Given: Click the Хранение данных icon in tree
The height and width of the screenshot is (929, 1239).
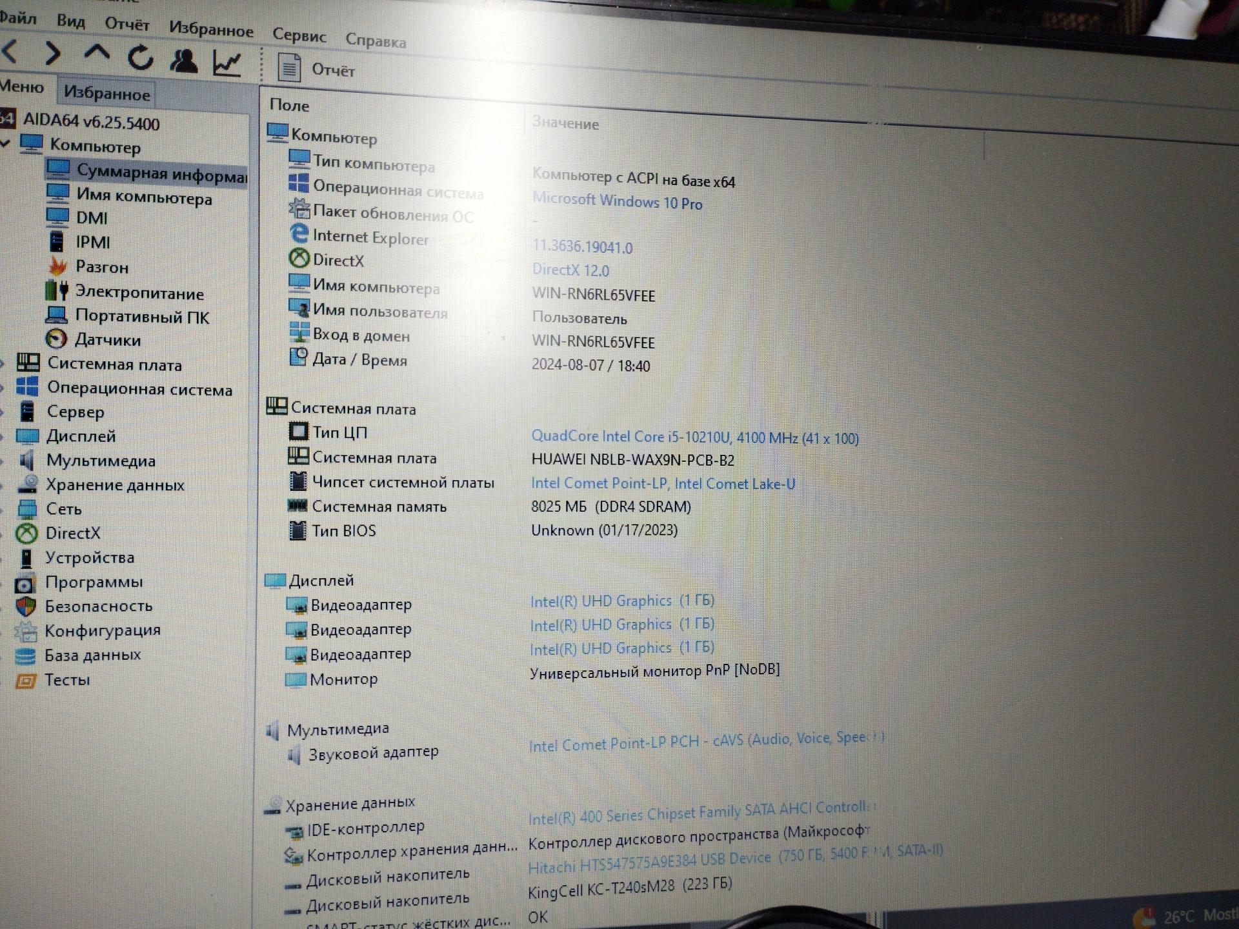Looking at the screenshot, I should pos(26,484).
